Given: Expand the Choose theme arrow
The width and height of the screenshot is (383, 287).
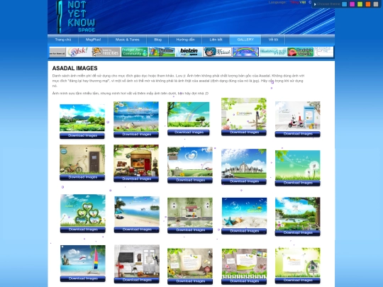Looking at the screenshot, I should point(315,4).
